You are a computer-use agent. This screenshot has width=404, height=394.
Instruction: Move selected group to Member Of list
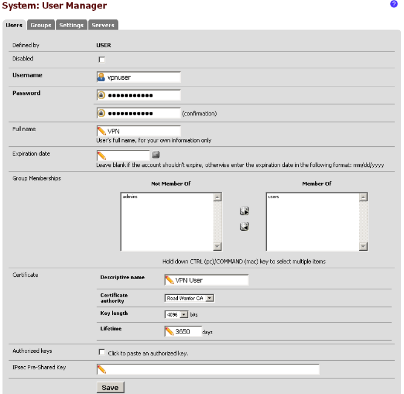click(x=244, y=211)
